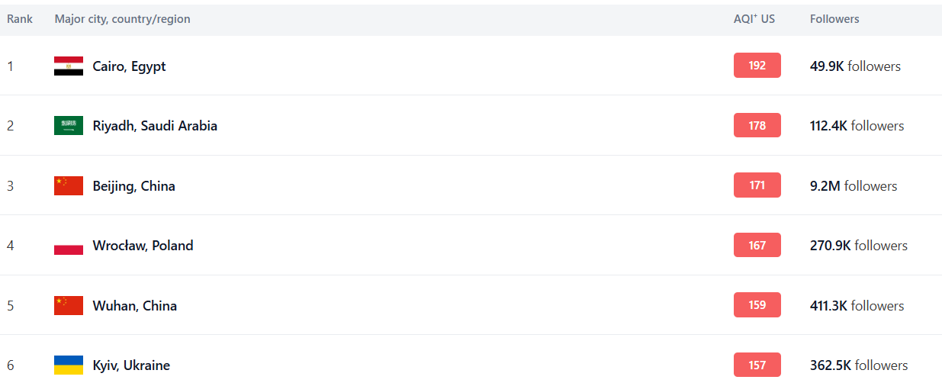
Task: Open the Riyadh, Saudi Arabia link
Action: point(155,126)
